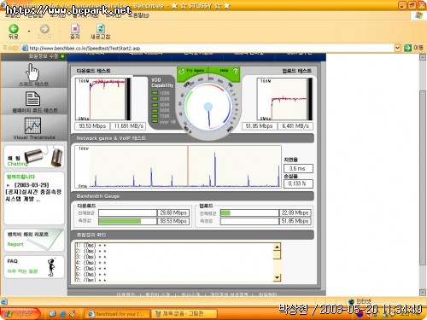
Task: Switch to the Benchmark taskbar window
Action: click(x=117, y=314)
